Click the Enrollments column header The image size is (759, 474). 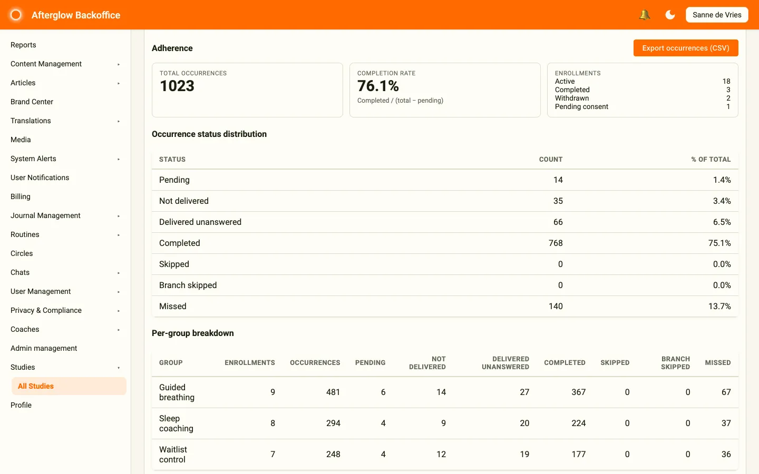250,363
